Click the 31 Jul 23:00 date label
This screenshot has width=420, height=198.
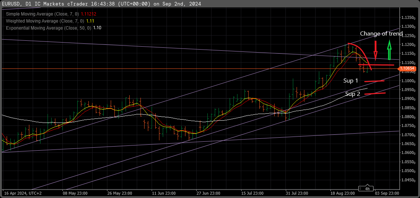298,193
